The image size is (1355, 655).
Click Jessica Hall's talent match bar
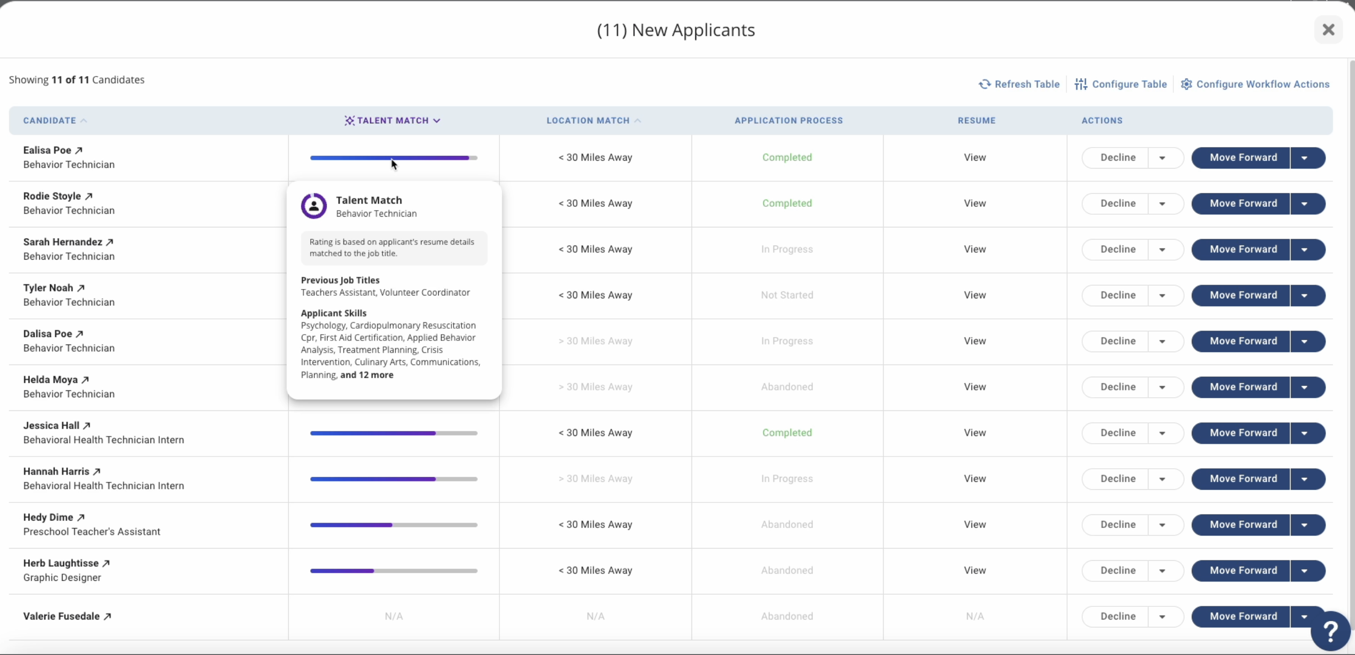click(393, 433)
